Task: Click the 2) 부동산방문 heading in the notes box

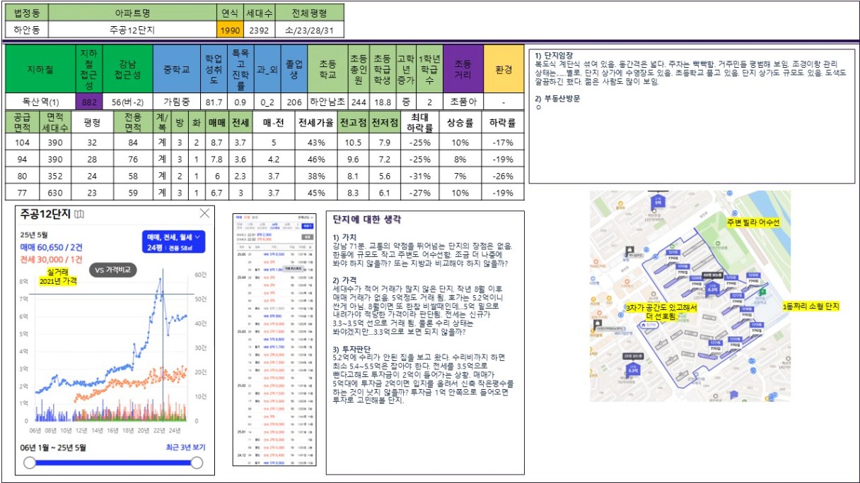Action: 557,98
